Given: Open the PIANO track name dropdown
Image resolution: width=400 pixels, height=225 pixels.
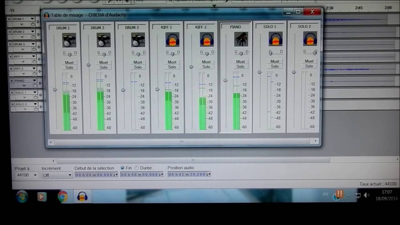Looking at the screenshot, I should coord(34,80).
